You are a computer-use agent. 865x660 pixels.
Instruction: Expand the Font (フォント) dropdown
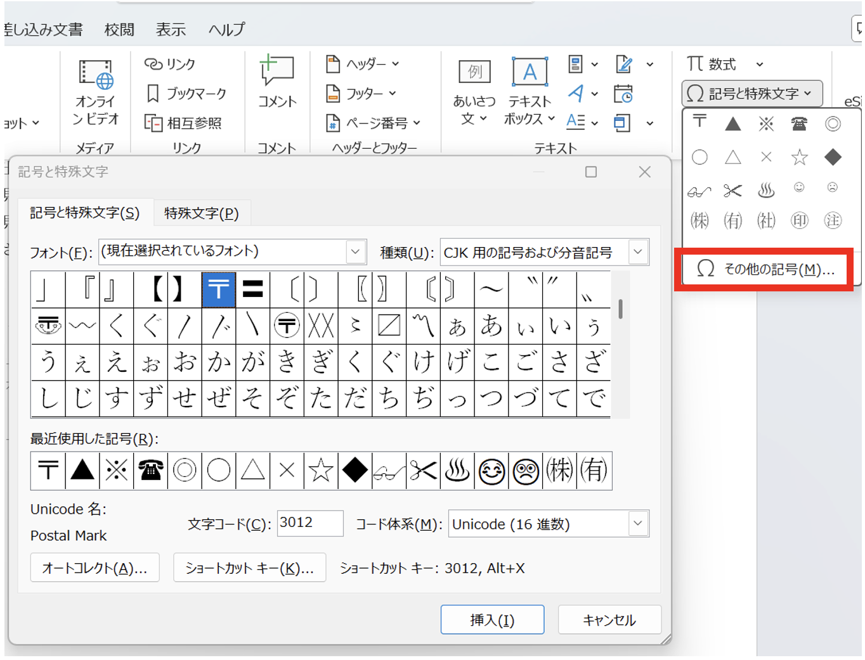point(356,252)
